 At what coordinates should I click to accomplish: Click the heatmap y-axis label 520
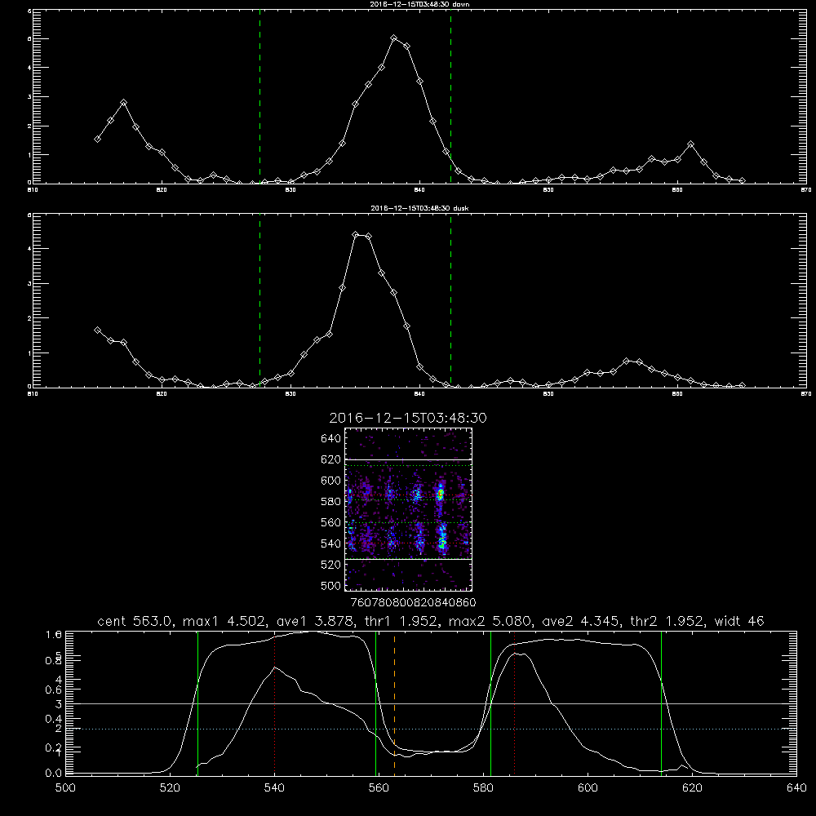(331, 565)
